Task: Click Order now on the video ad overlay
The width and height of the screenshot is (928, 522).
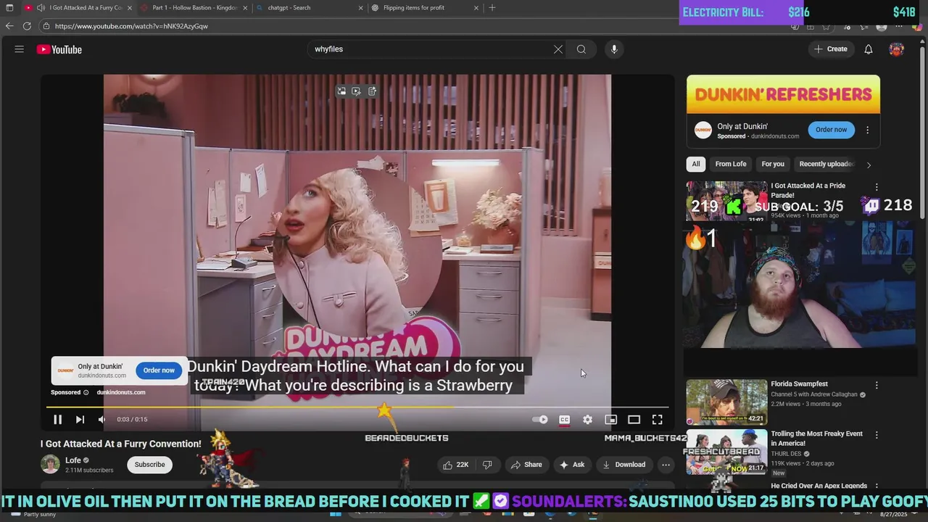Action: 159,370
